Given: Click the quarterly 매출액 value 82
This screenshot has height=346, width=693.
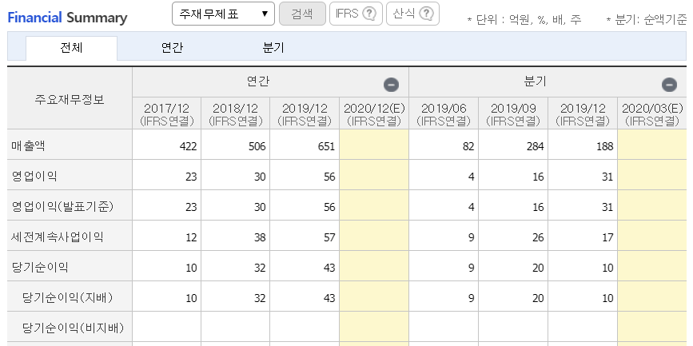Looking at the screenshot, I should pyautogui.click(x=469, y=146).
